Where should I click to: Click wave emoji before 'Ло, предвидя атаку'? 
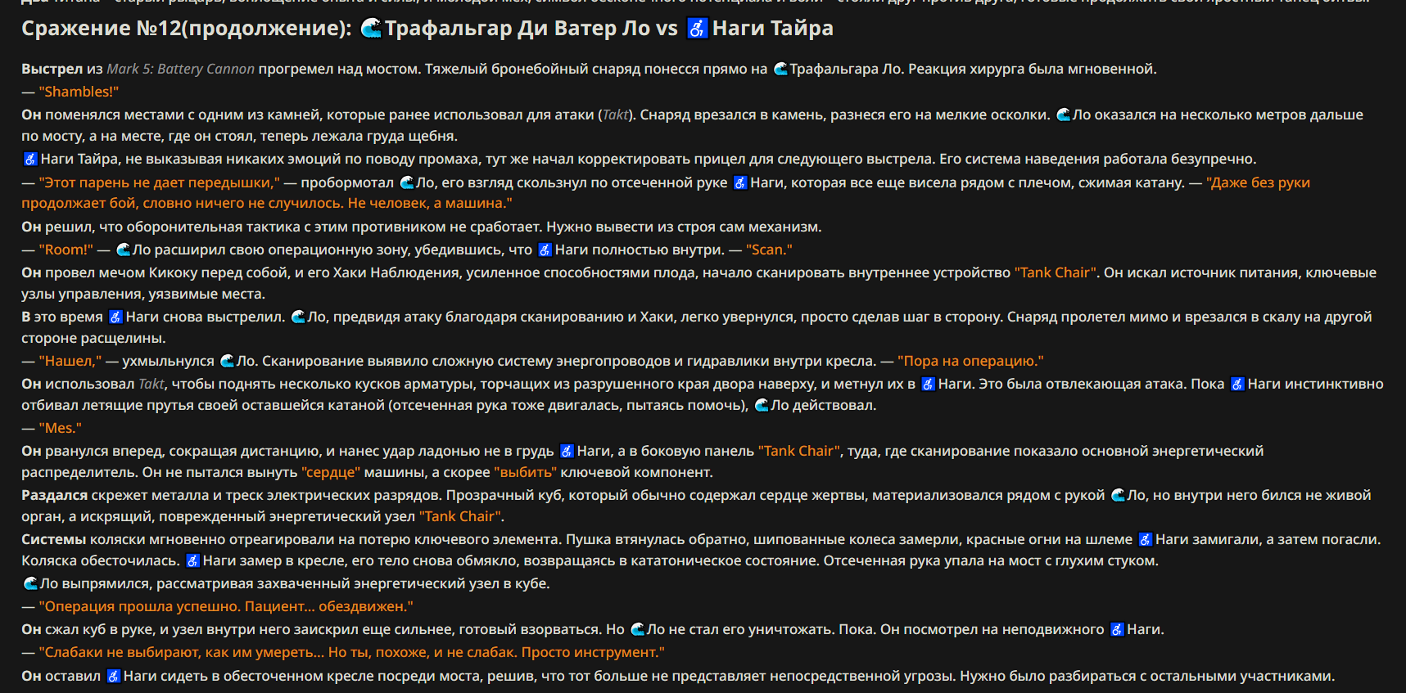pos(298,317)
